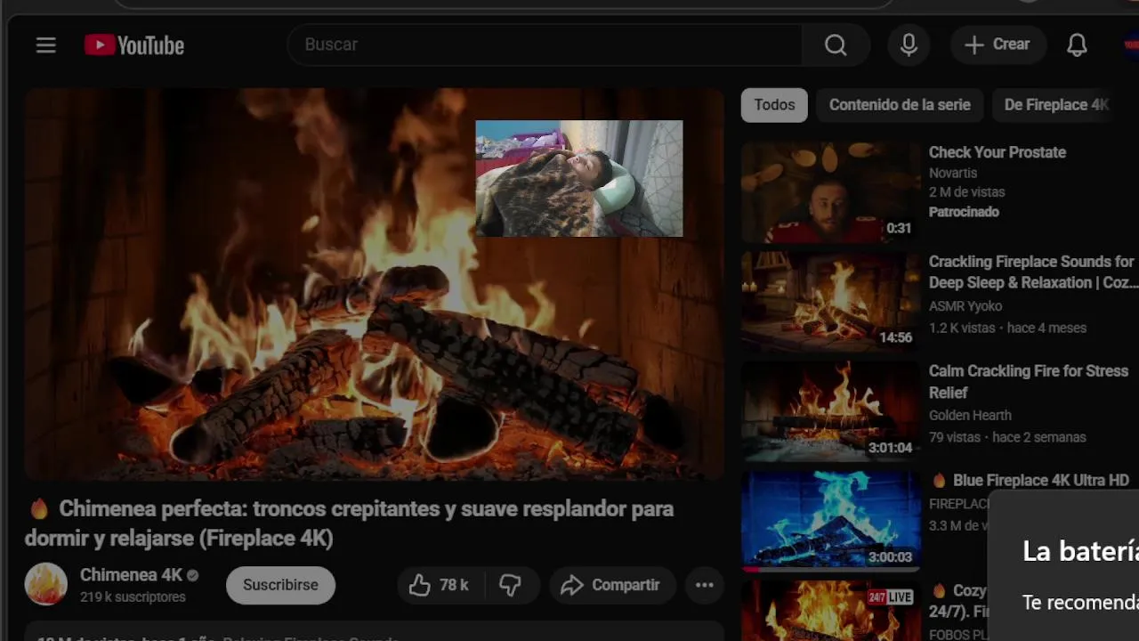Image resolution: width=1139 pixels, height=641 pixels.
Task: Open more actions three-dot menu
Action: 704,585
